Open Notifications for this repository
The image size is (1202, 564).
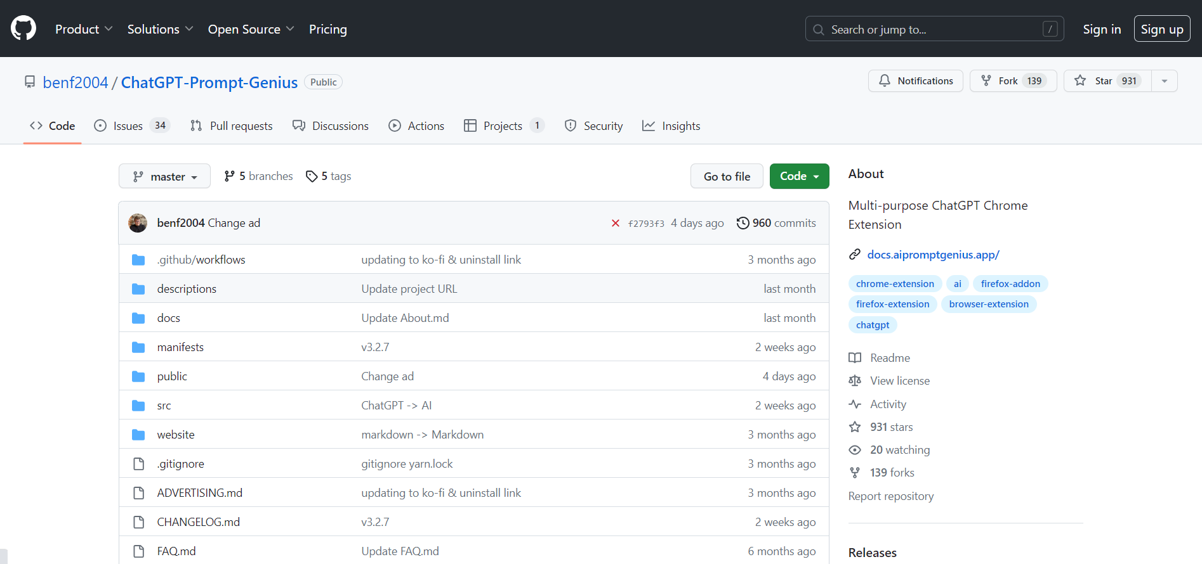coord(915,81)
